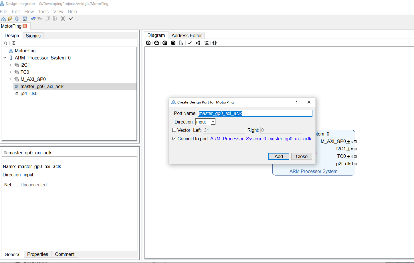Switch to the Address Editor tab
The image size is (414, 263).
187,35
